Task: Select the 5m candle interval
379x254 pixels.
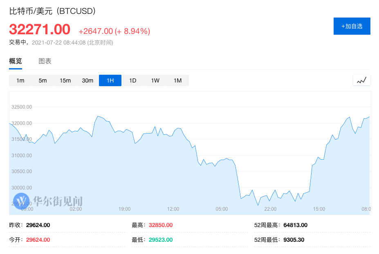Action: [x=43, y=80]
